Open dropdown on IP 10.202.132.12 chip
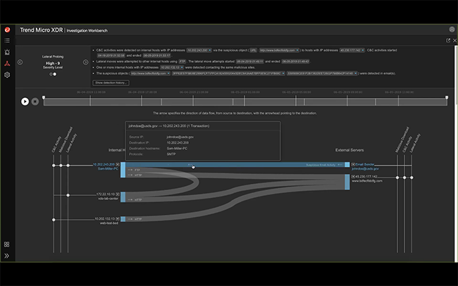This screenshot has height=286, width=458. 182,68
